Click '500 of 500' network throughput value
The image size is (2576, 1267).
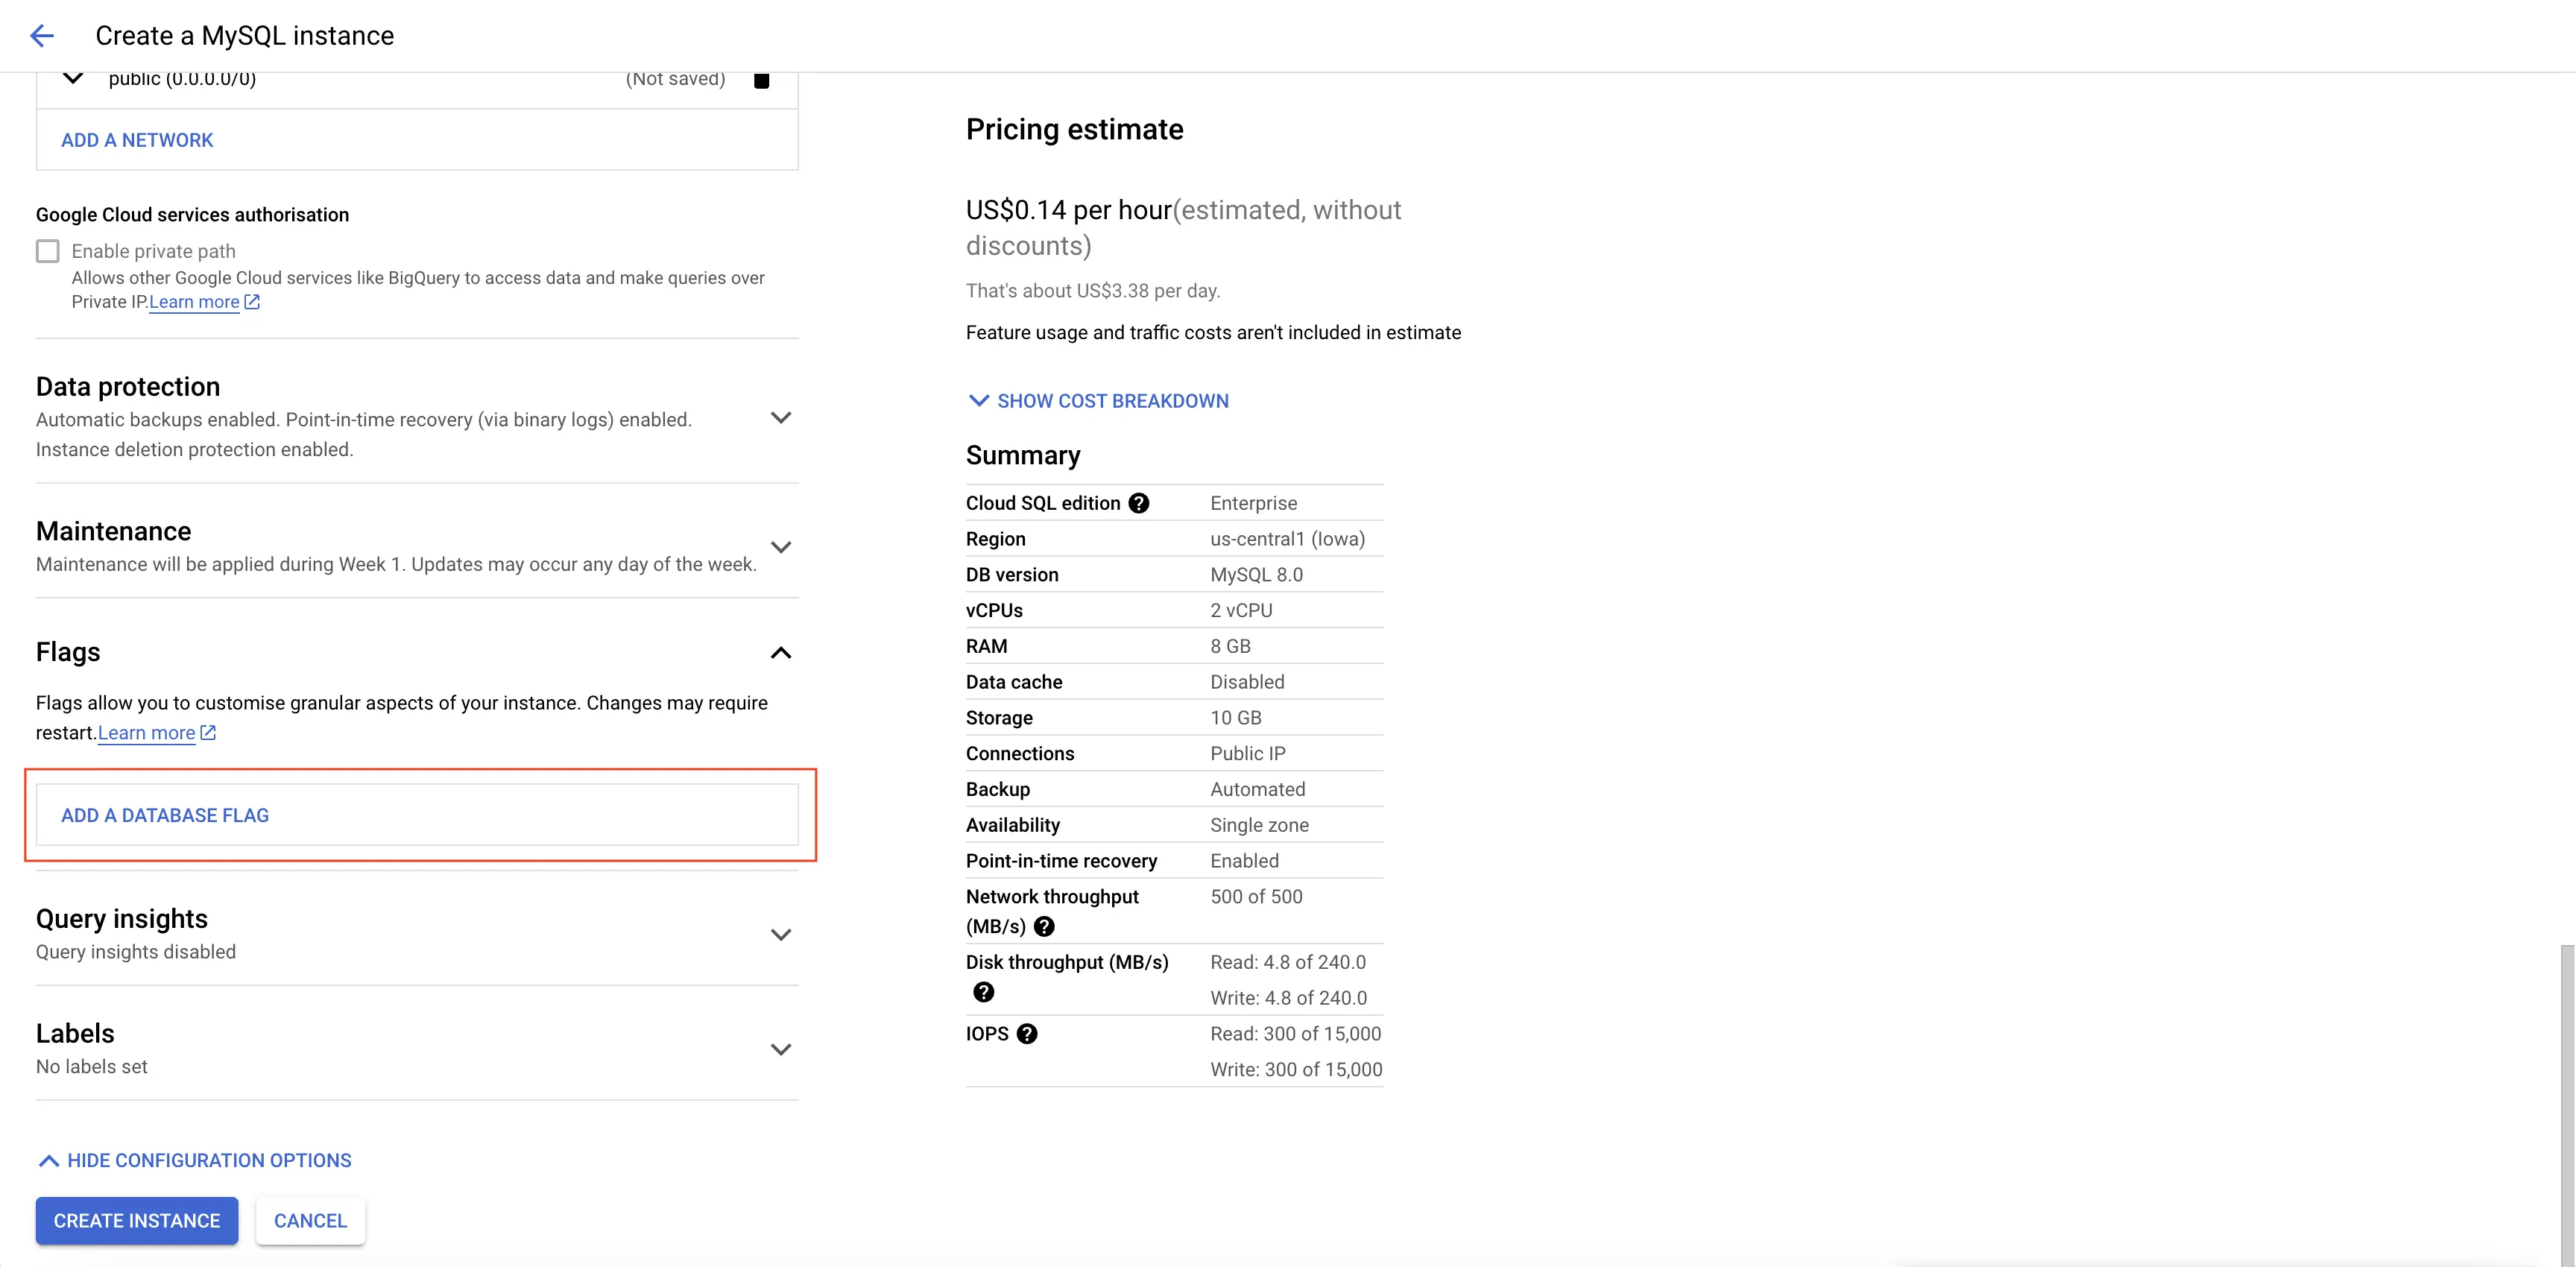point(1256,897)
